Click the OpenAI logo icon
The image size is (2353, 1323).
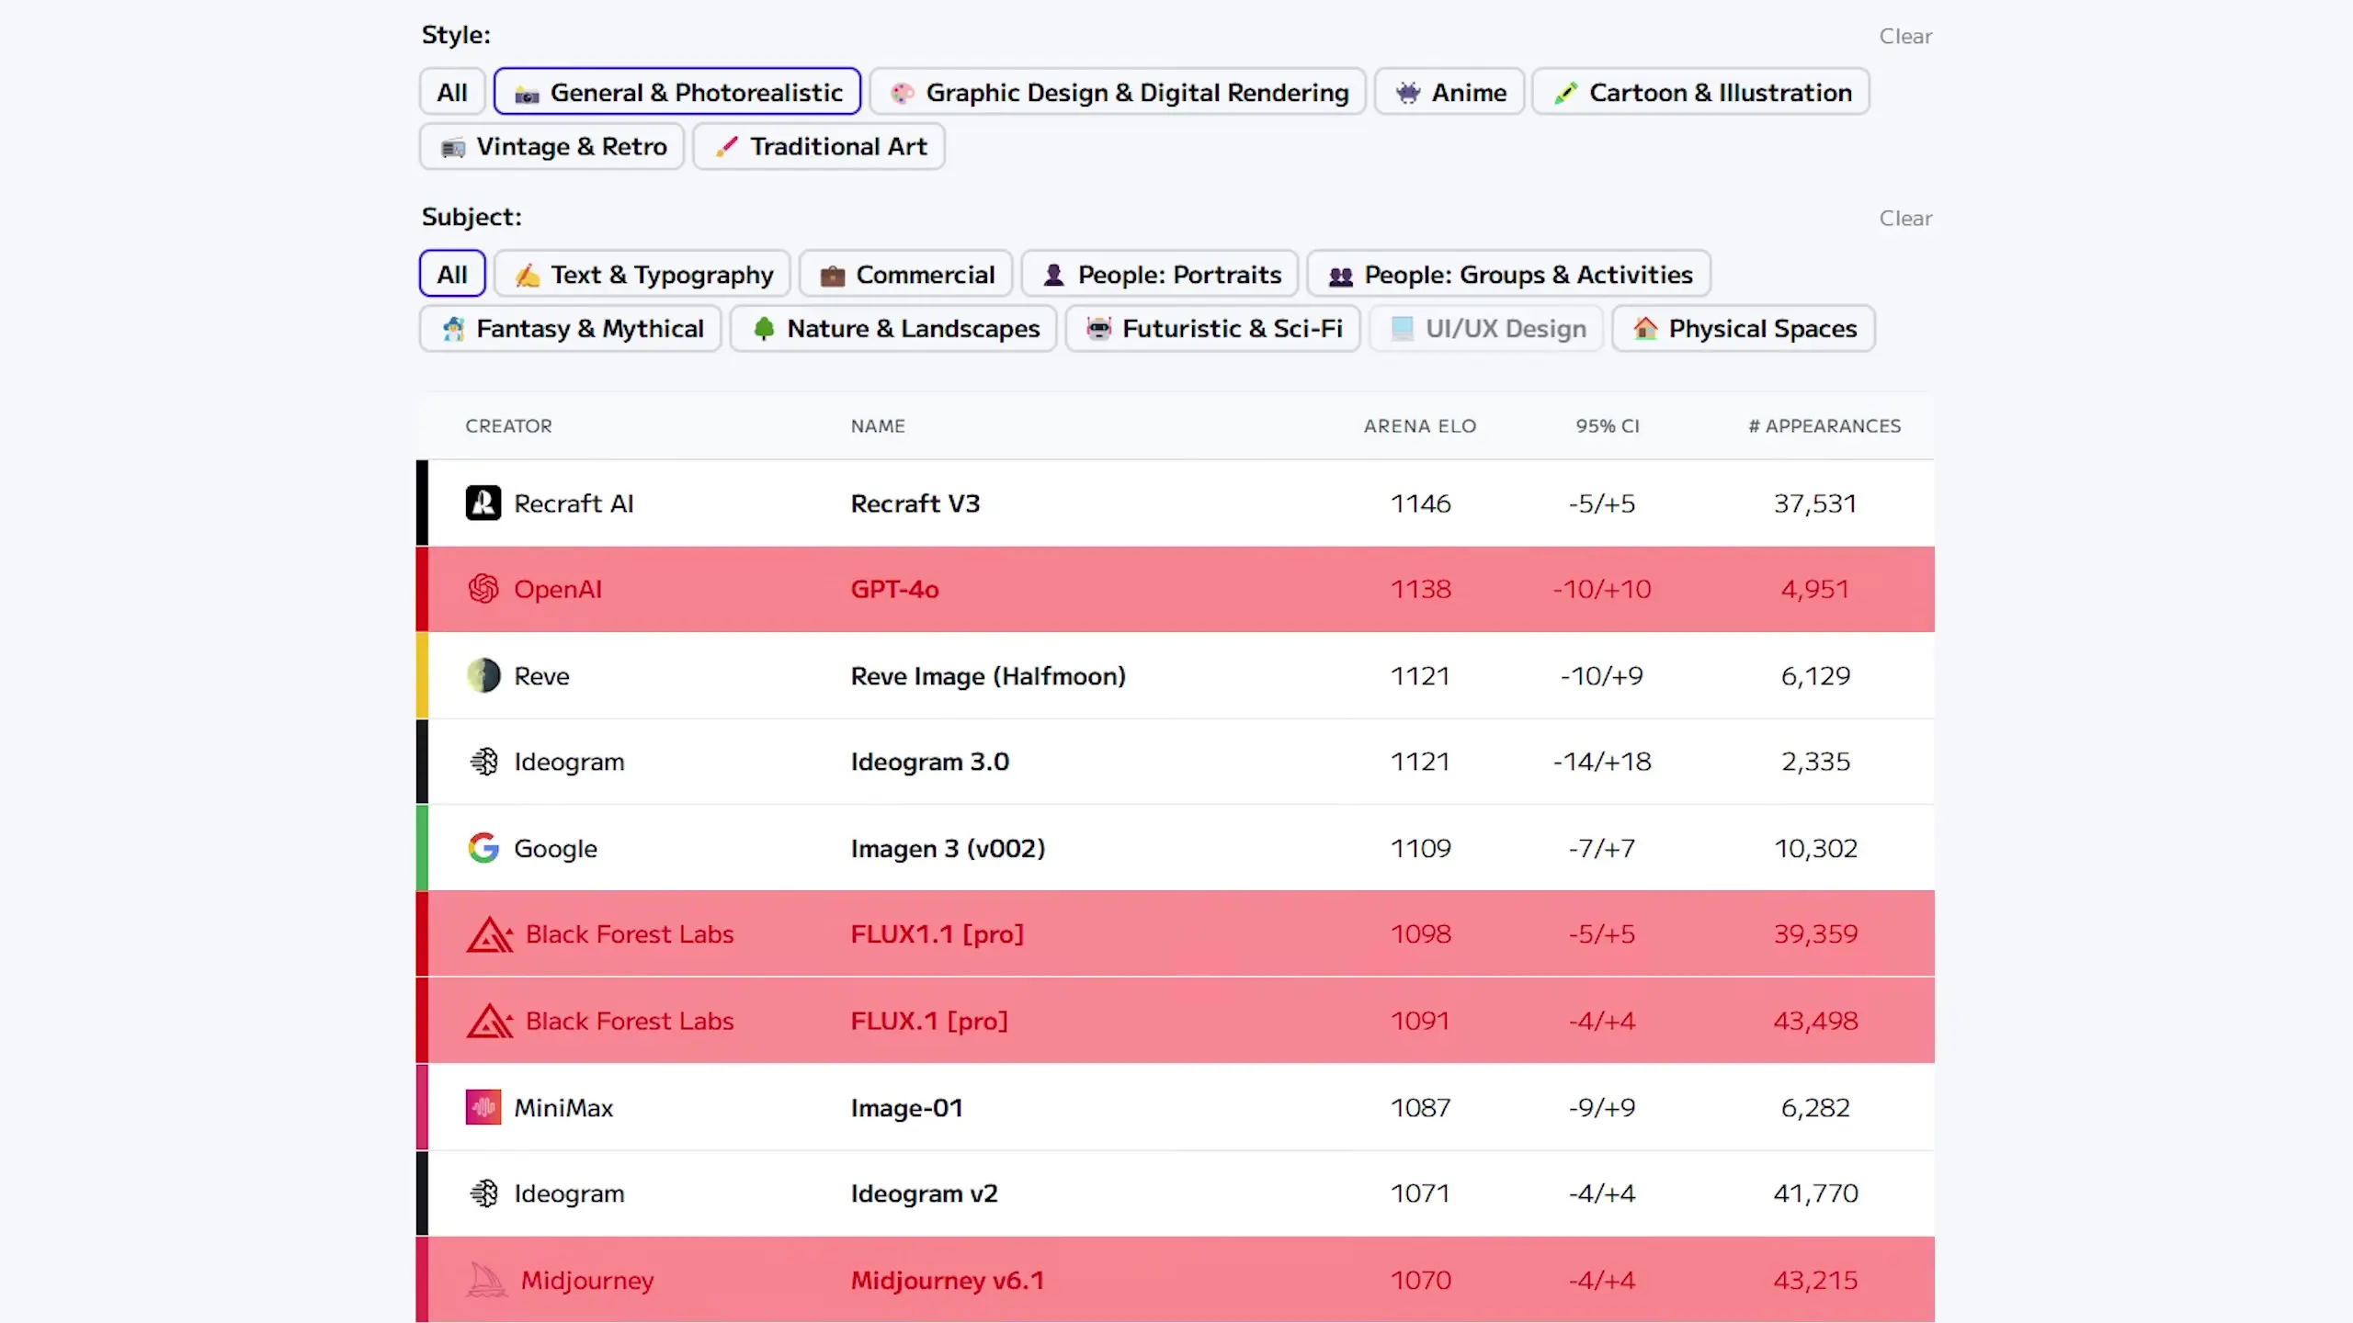pos(483,589)
